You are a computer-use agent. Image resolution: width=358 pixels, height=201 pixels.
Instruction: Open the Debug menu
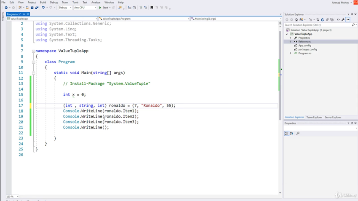54,3
